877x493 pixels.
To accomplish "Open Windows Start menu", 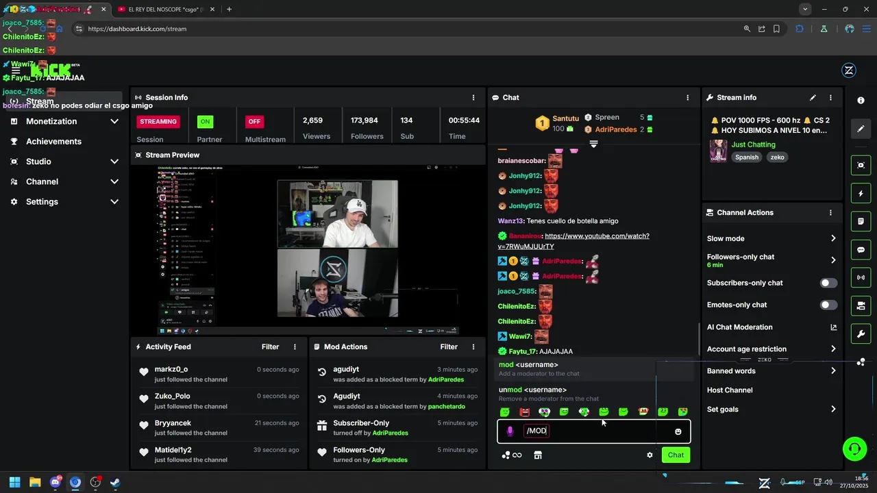I will (14, 482).
